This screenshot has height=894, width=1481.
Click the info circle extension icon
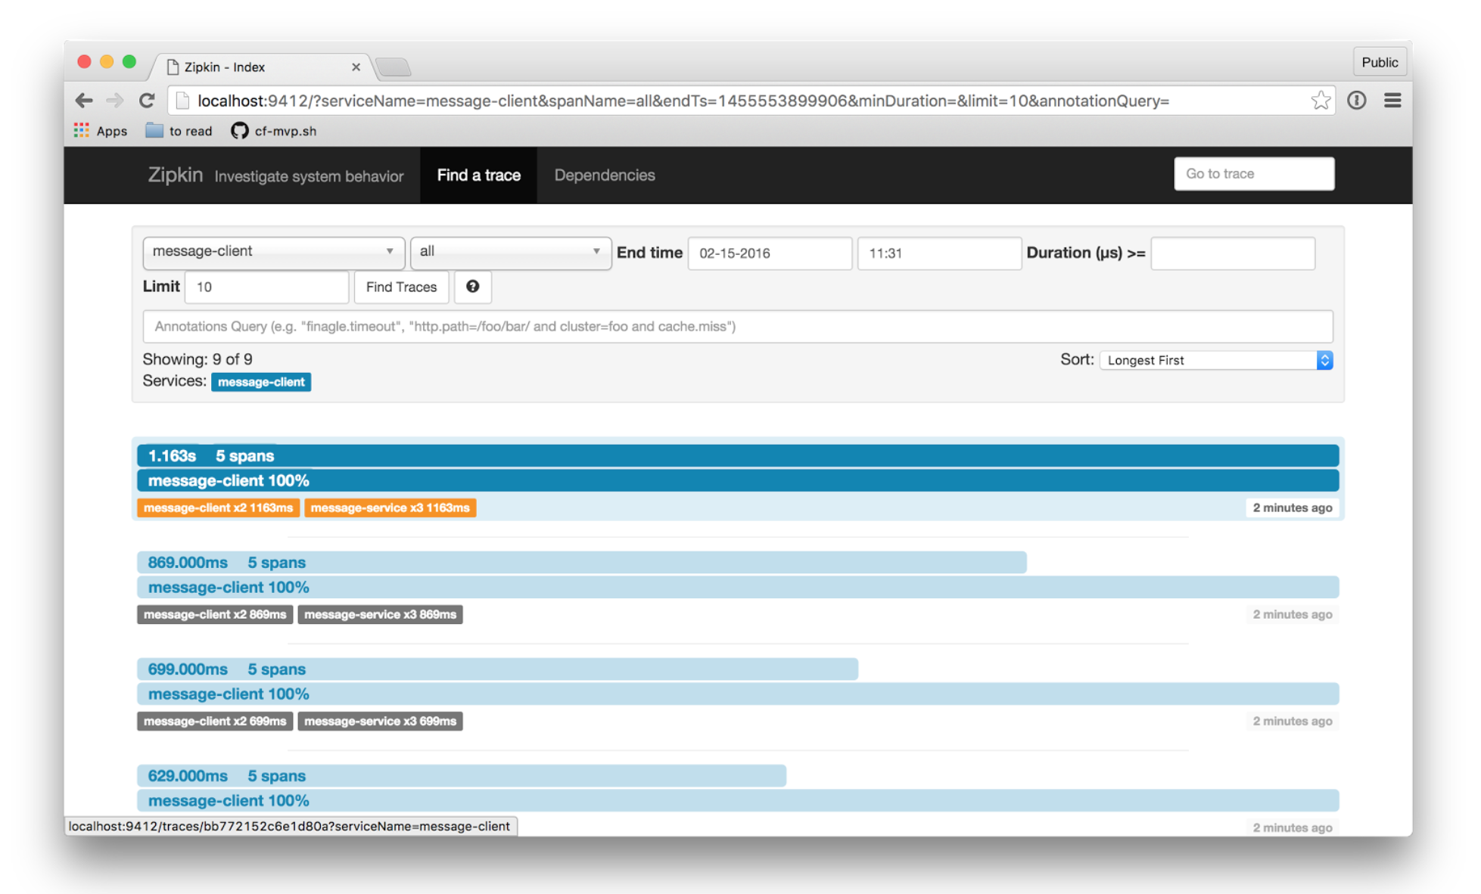coord(1356,101)
